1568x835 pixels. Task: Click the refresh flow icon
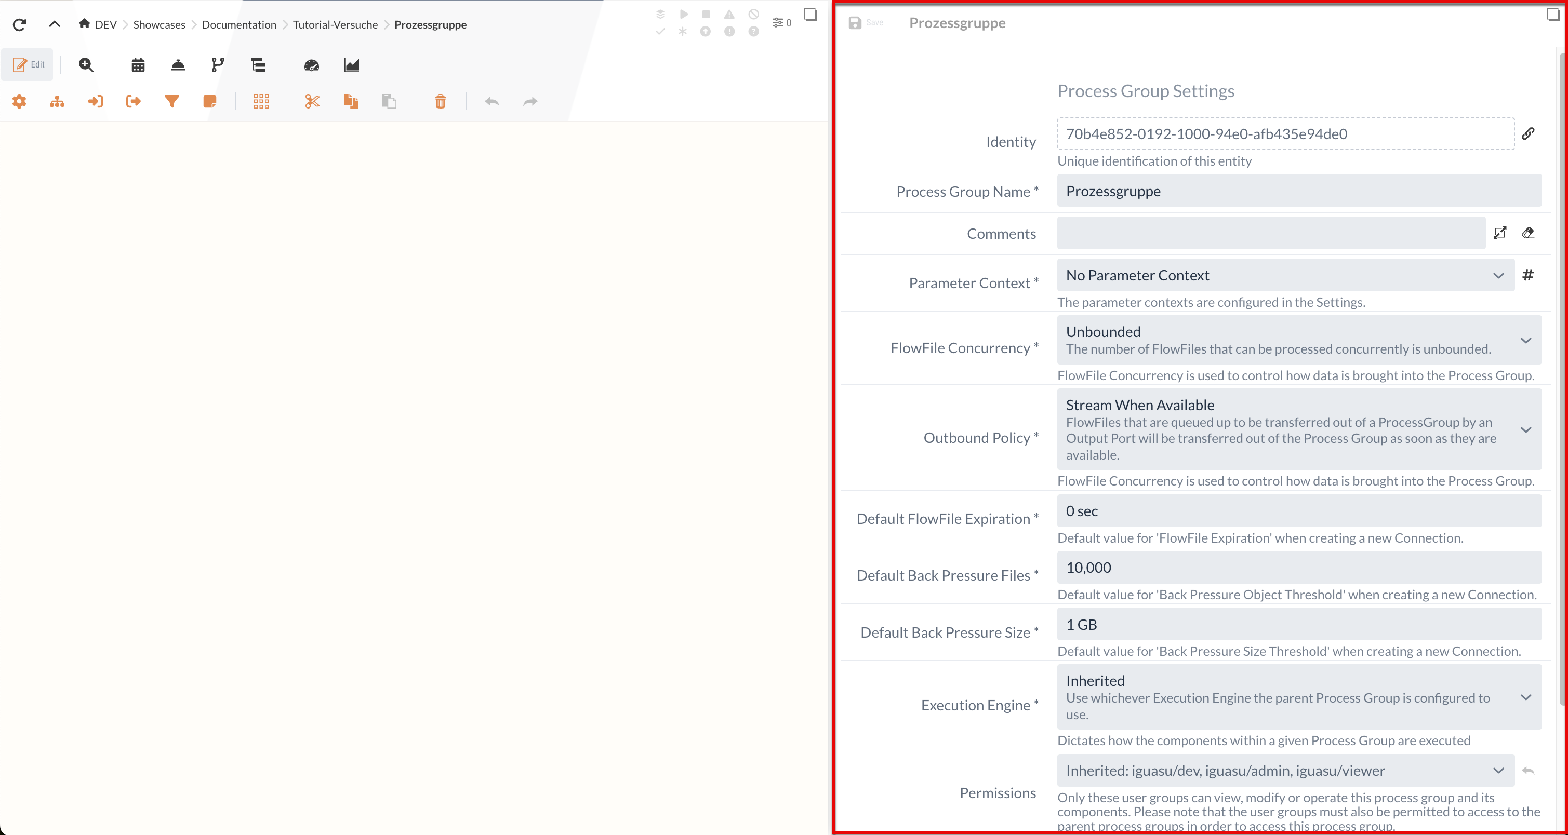point(19,24)
